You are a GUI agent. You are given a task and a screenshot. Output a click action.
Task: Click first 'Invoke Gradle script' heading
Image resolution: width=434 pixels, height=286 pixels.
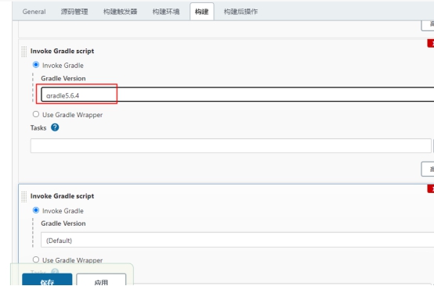[62, 51]
